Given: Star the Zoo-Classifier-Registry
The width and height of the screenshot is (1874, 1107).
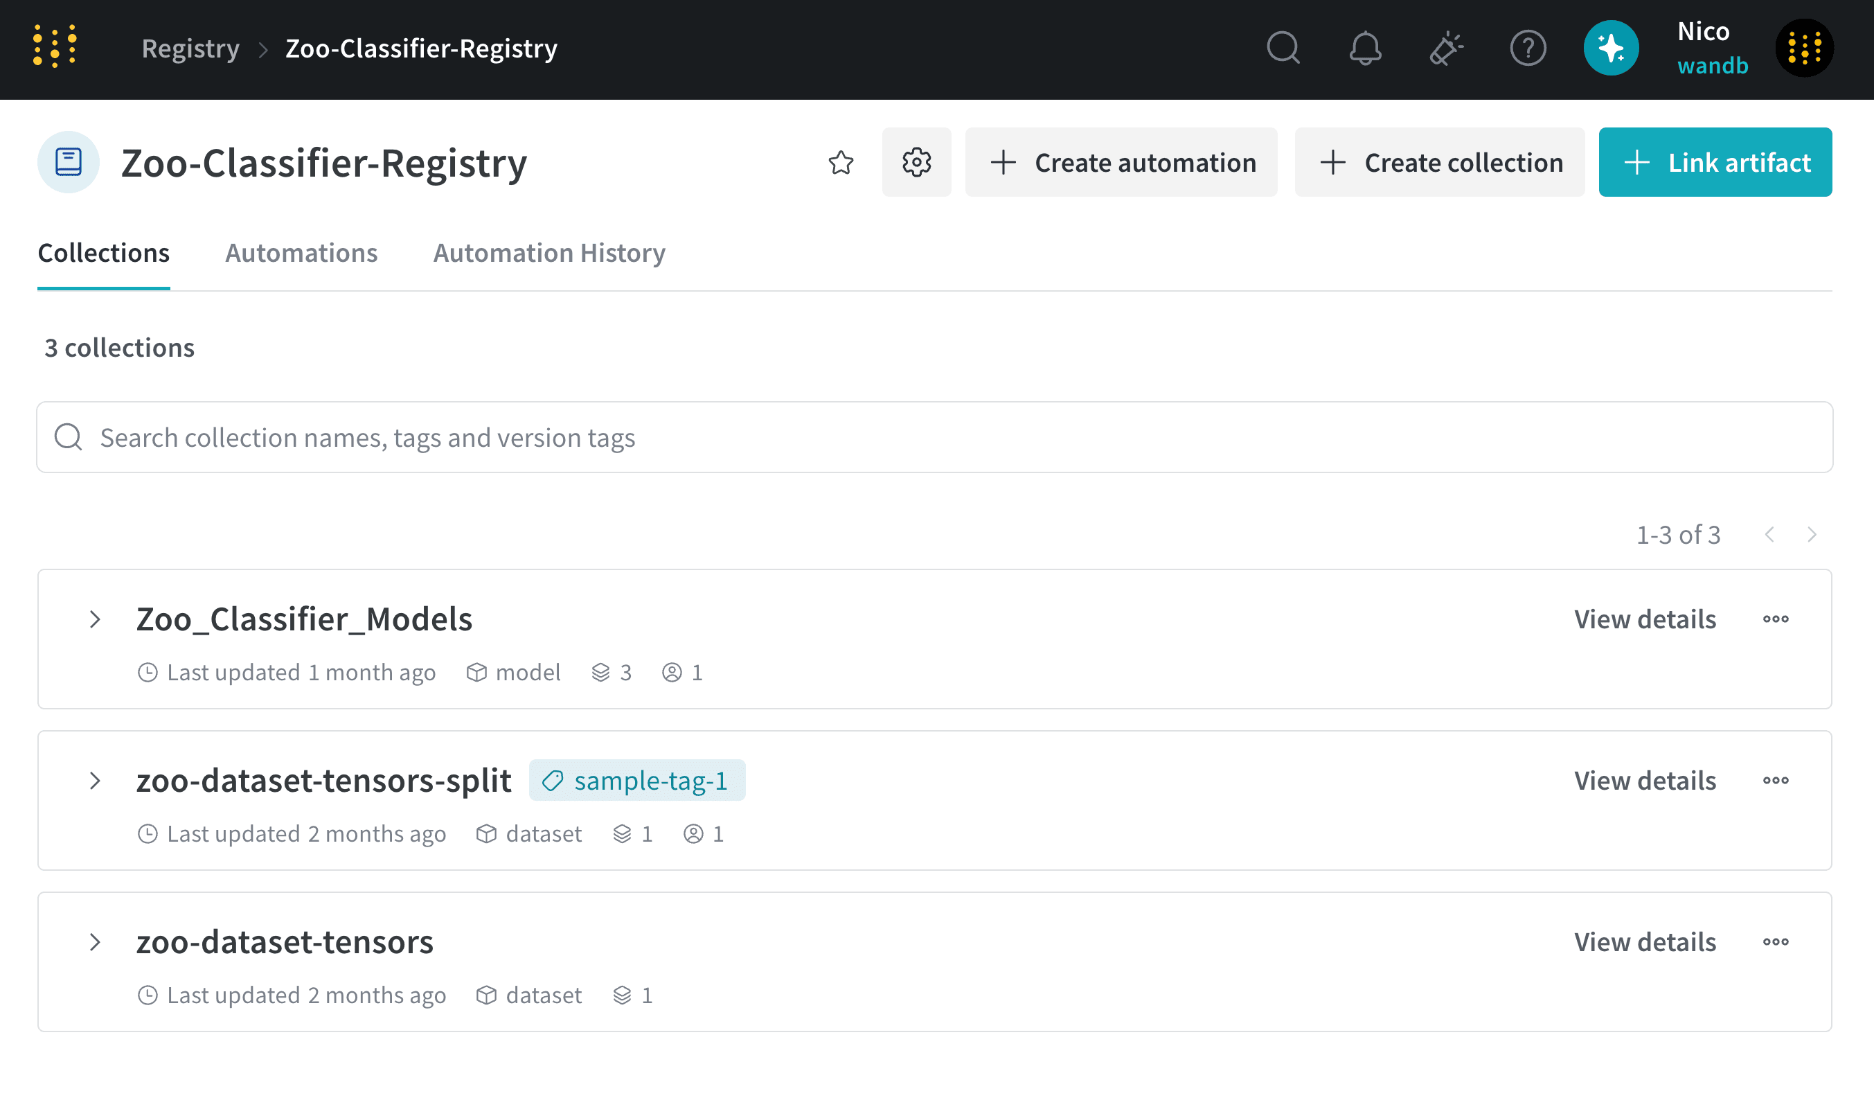Looking at the screenshot, I should (841, 163).
